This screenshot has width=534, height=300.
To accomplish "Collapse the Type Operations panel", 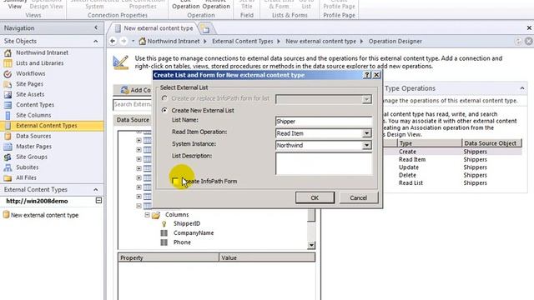I will tap(522, 88).
